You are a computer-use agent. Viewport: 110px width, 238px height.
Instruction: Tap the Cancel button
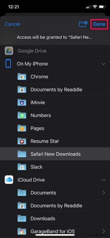point(12,24)
